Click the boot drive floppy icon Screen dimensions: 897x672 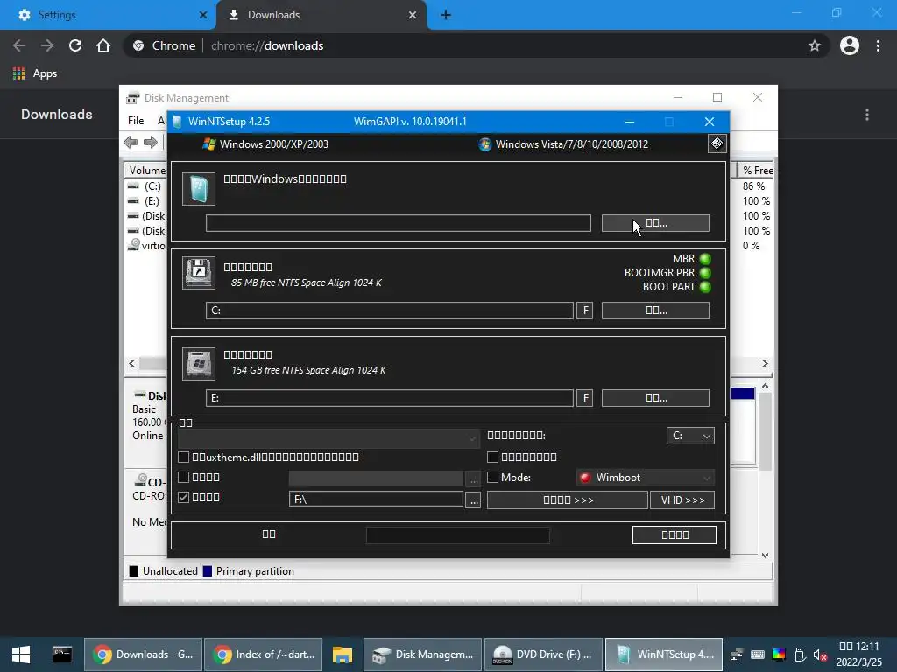pos(199,273)
